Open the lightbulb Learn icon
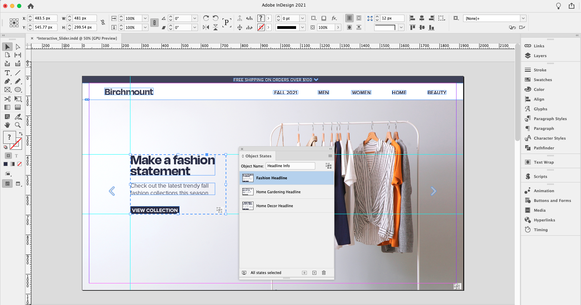This screenshot has height=305, width=581. 558,6
